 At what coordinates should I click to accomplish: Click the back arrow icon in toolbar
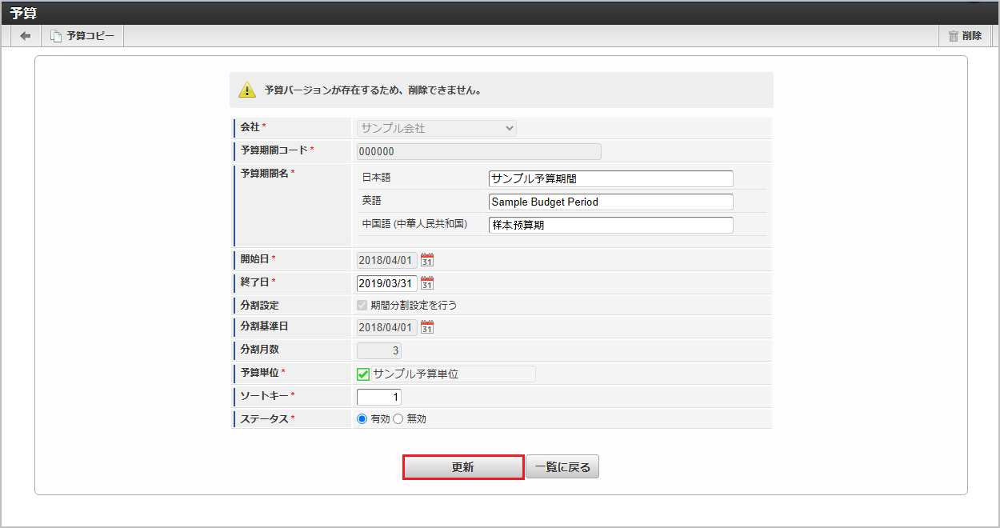pos(26,36)
